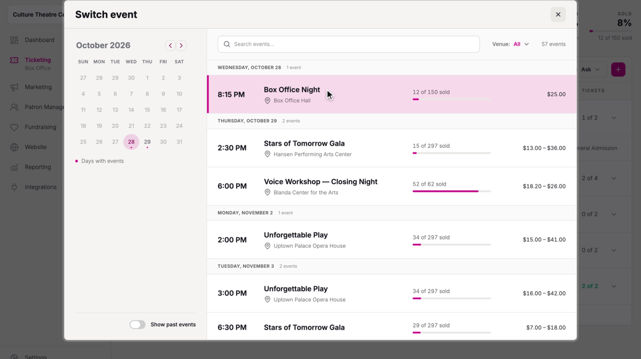641x359 pixels.
Task: Select Voice Workshop — Closing Night event
Action: (392, 186)
